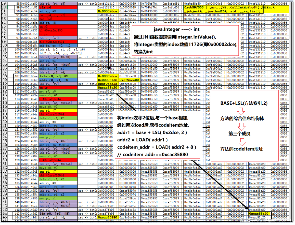Select the 'str r0, [r1]' instruction cell
Screen dimensions: 295x225
click(x=58, y=210)
